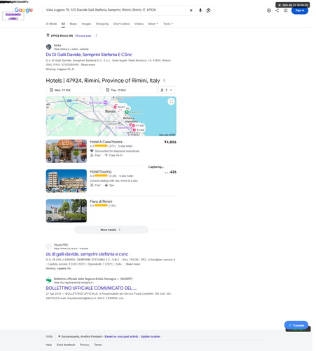This screenshot has width=316, height=351.
Task: Open the Help footer link
Action: click(49, 345)
